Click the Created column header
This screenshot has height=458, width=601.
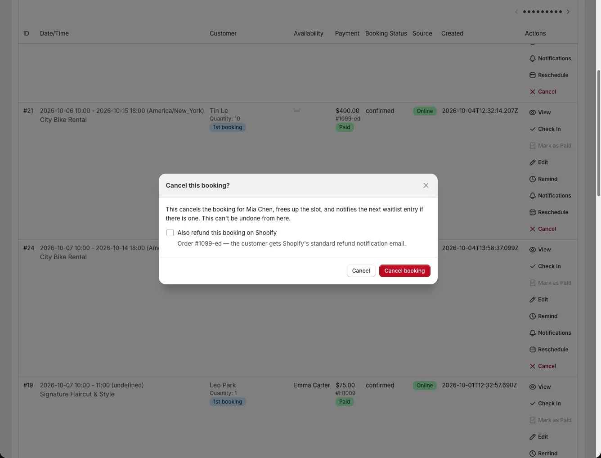[452, 33]
